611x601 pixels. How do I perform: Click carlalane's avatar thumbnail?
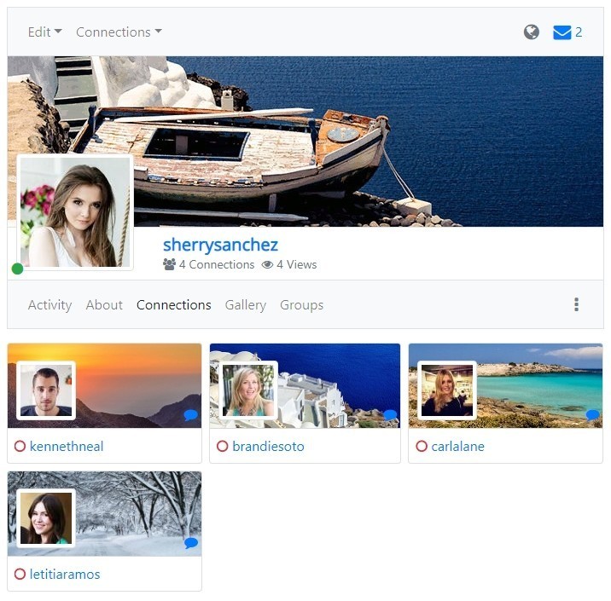(x=447, y=390)
